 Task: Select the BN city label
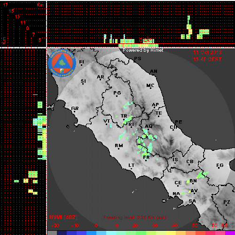click(193, 181)
